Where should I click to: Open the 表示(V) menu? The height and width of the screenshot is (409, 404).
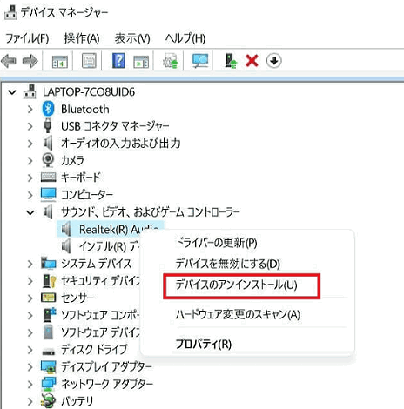click(132, 38)
